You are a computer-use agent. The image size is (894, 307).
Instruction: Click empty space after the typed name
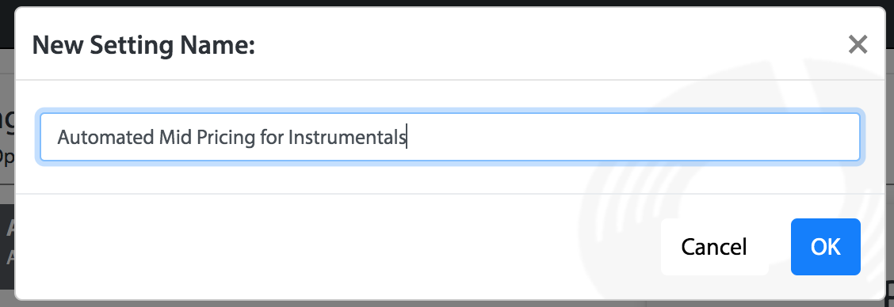click(627, 137)
